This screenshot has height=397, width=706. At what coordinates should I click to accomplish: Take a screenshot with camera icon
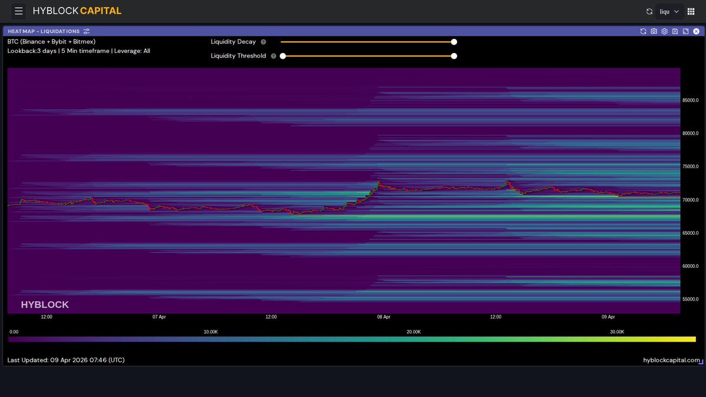tap(654, 31)
